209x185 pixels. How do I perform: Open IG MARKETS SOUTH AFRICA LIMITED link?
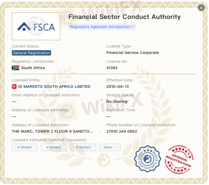coord(54,86)
